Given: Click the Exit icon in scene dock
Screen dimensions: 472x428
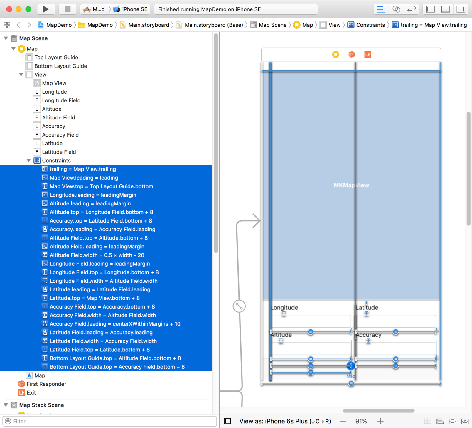Looking at the screenshot, I should [x=368, y=55].
